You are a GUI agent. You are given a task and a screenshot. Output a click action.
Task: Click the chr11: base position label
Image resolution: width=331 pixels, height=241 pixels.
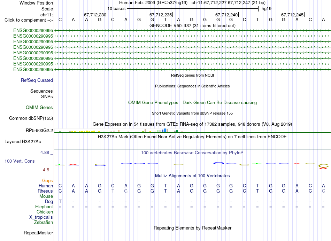tap(47, 15)
